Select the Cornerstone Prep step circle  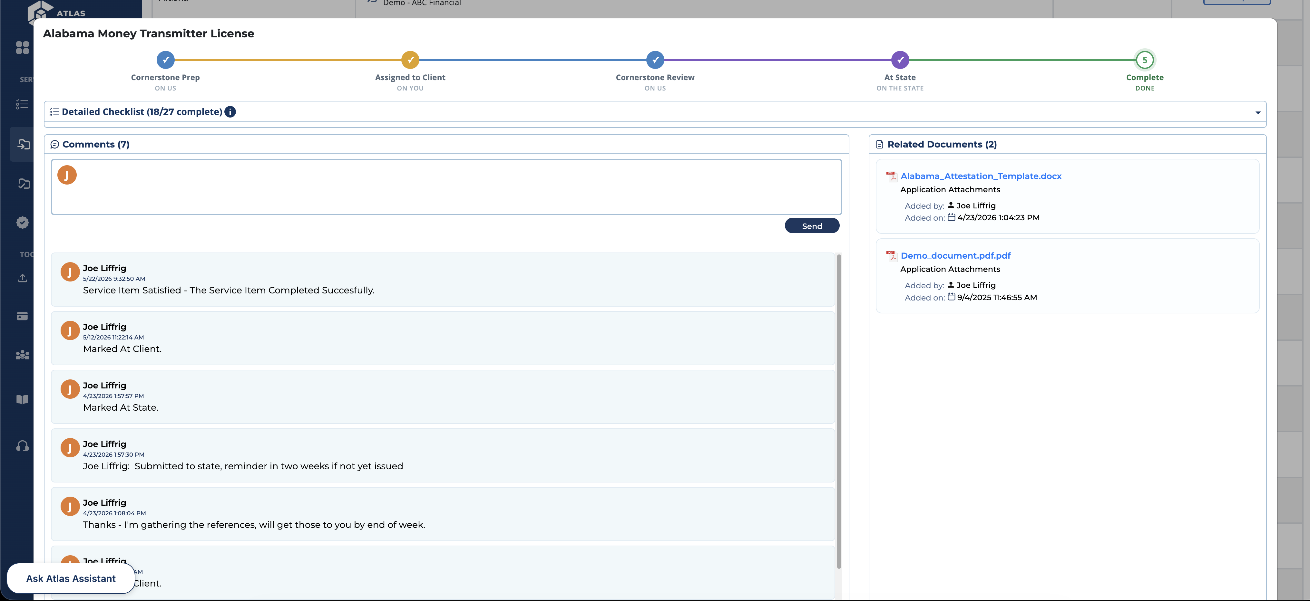tap(166, 60)
